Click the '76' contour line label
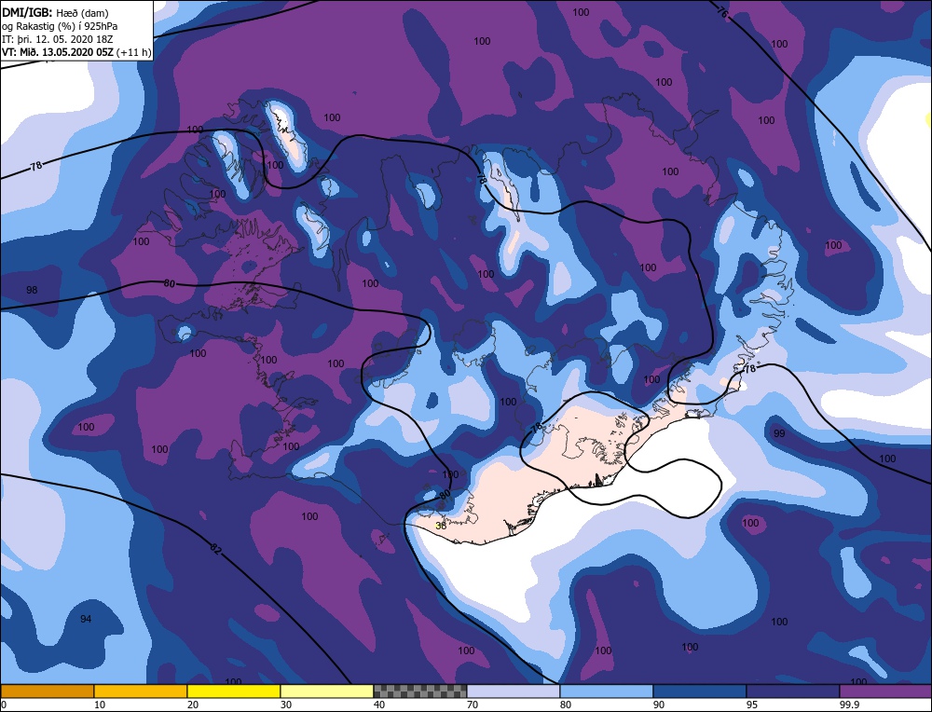 coord(721,11)
